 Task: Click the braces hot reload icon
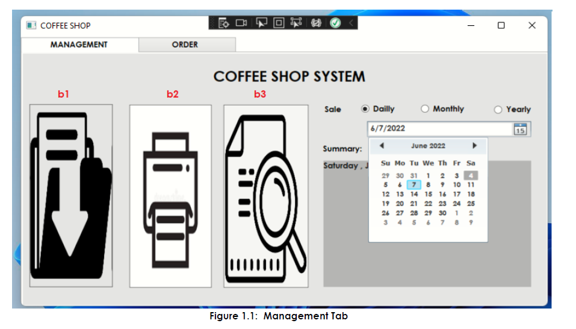click(x=315, y=23)
